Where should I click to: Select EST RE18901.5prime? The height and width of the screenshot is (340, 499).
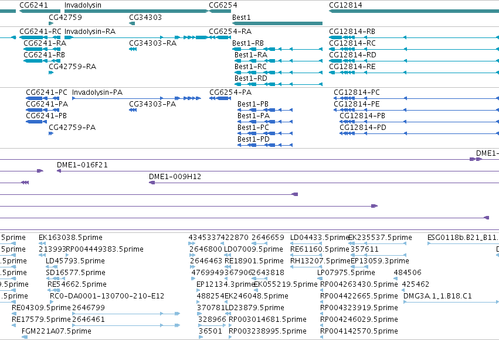click(227, 267)
